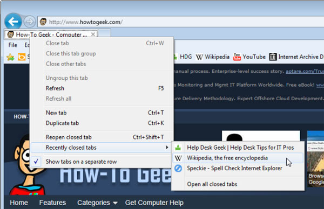
Task: Open the Internet Archive bookmark icon
Action: pos(273,57)
